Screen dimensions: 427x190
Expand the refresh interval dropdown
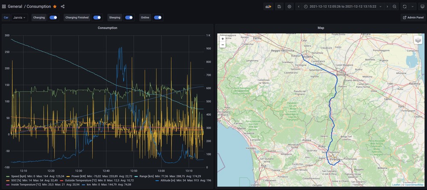tap(412, 6)
